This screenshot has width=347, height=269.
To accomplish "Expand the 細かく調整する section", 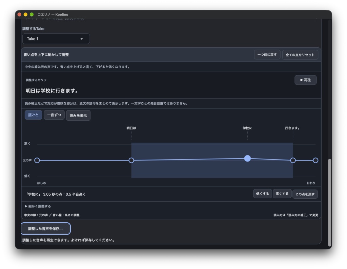I will point(38,206).
